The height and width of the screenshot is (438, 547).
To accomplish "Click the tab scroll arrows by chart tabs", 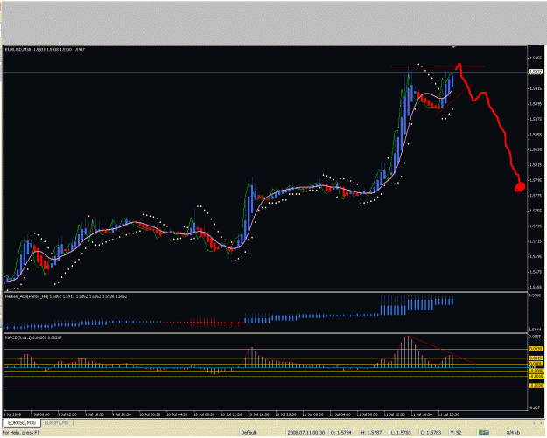I will click(537, 423).
